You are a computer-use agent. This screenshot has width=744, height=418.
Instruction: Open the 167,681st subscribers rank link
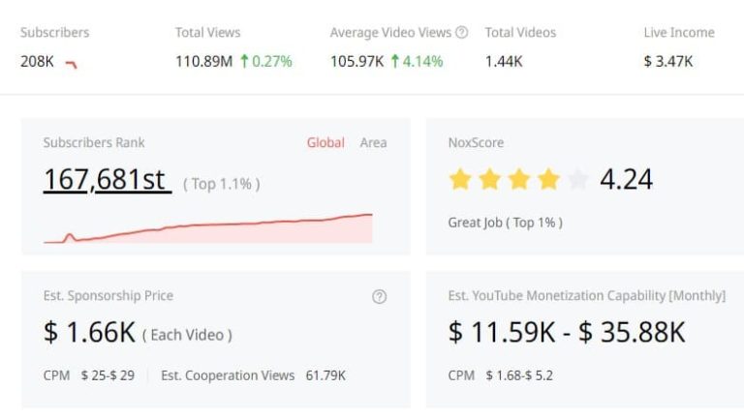(107, 180)
